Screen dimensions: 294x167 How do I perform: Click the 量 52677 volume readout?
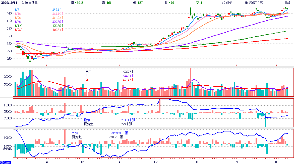(254, 3)
